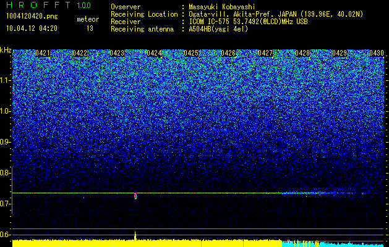Click the 0423 time marker
The height and width of the screenshot is (247, 389).
[x=117, y=53]
